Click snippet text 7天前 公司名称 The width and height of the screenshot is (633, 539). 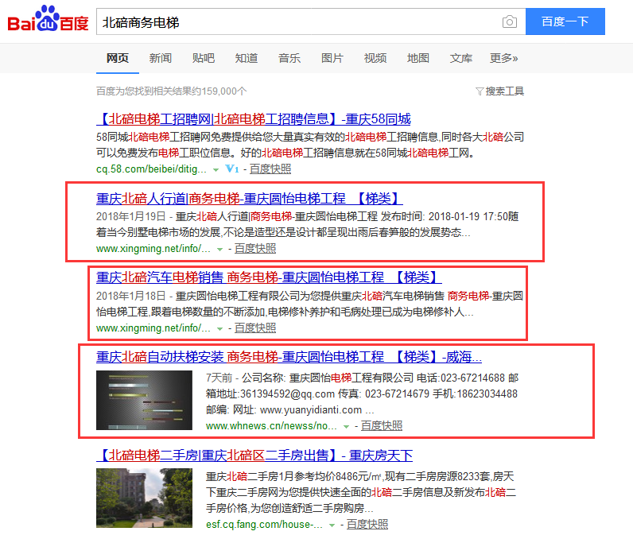point(362,394)
